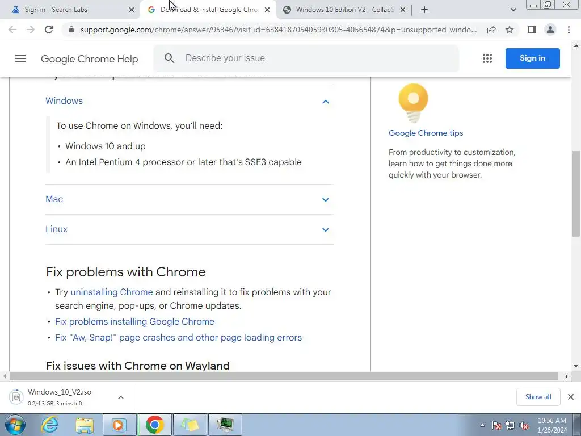Go back to previous page
This screenshot has width=581, height=436.
(12, 30)
